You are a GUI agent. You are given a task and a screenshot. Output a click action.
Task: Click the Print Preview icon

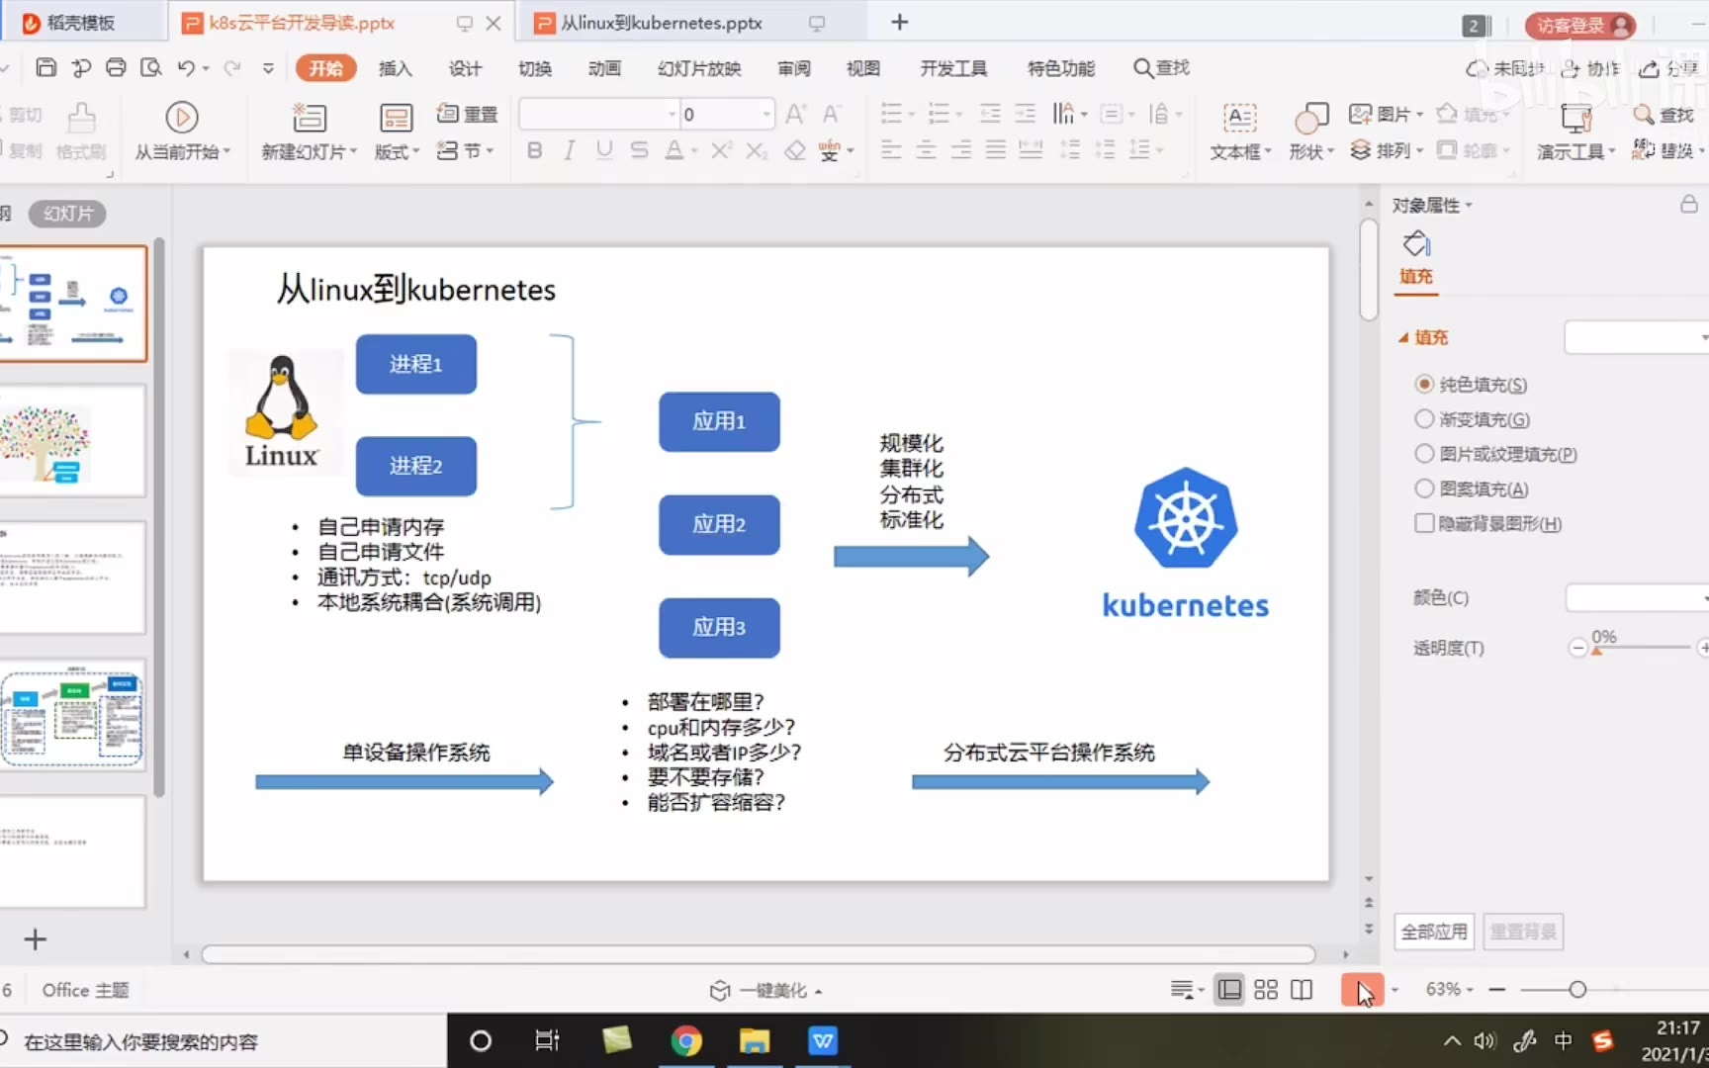pyautogui.click(x=150, y=67)
